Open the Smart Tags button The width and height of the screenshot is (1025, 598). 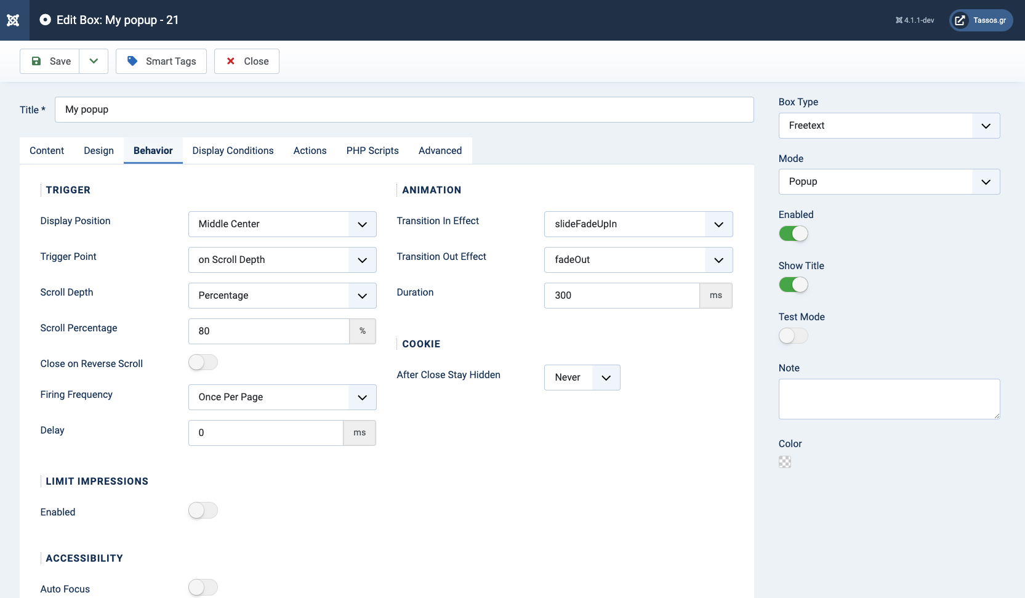(161, 61)
